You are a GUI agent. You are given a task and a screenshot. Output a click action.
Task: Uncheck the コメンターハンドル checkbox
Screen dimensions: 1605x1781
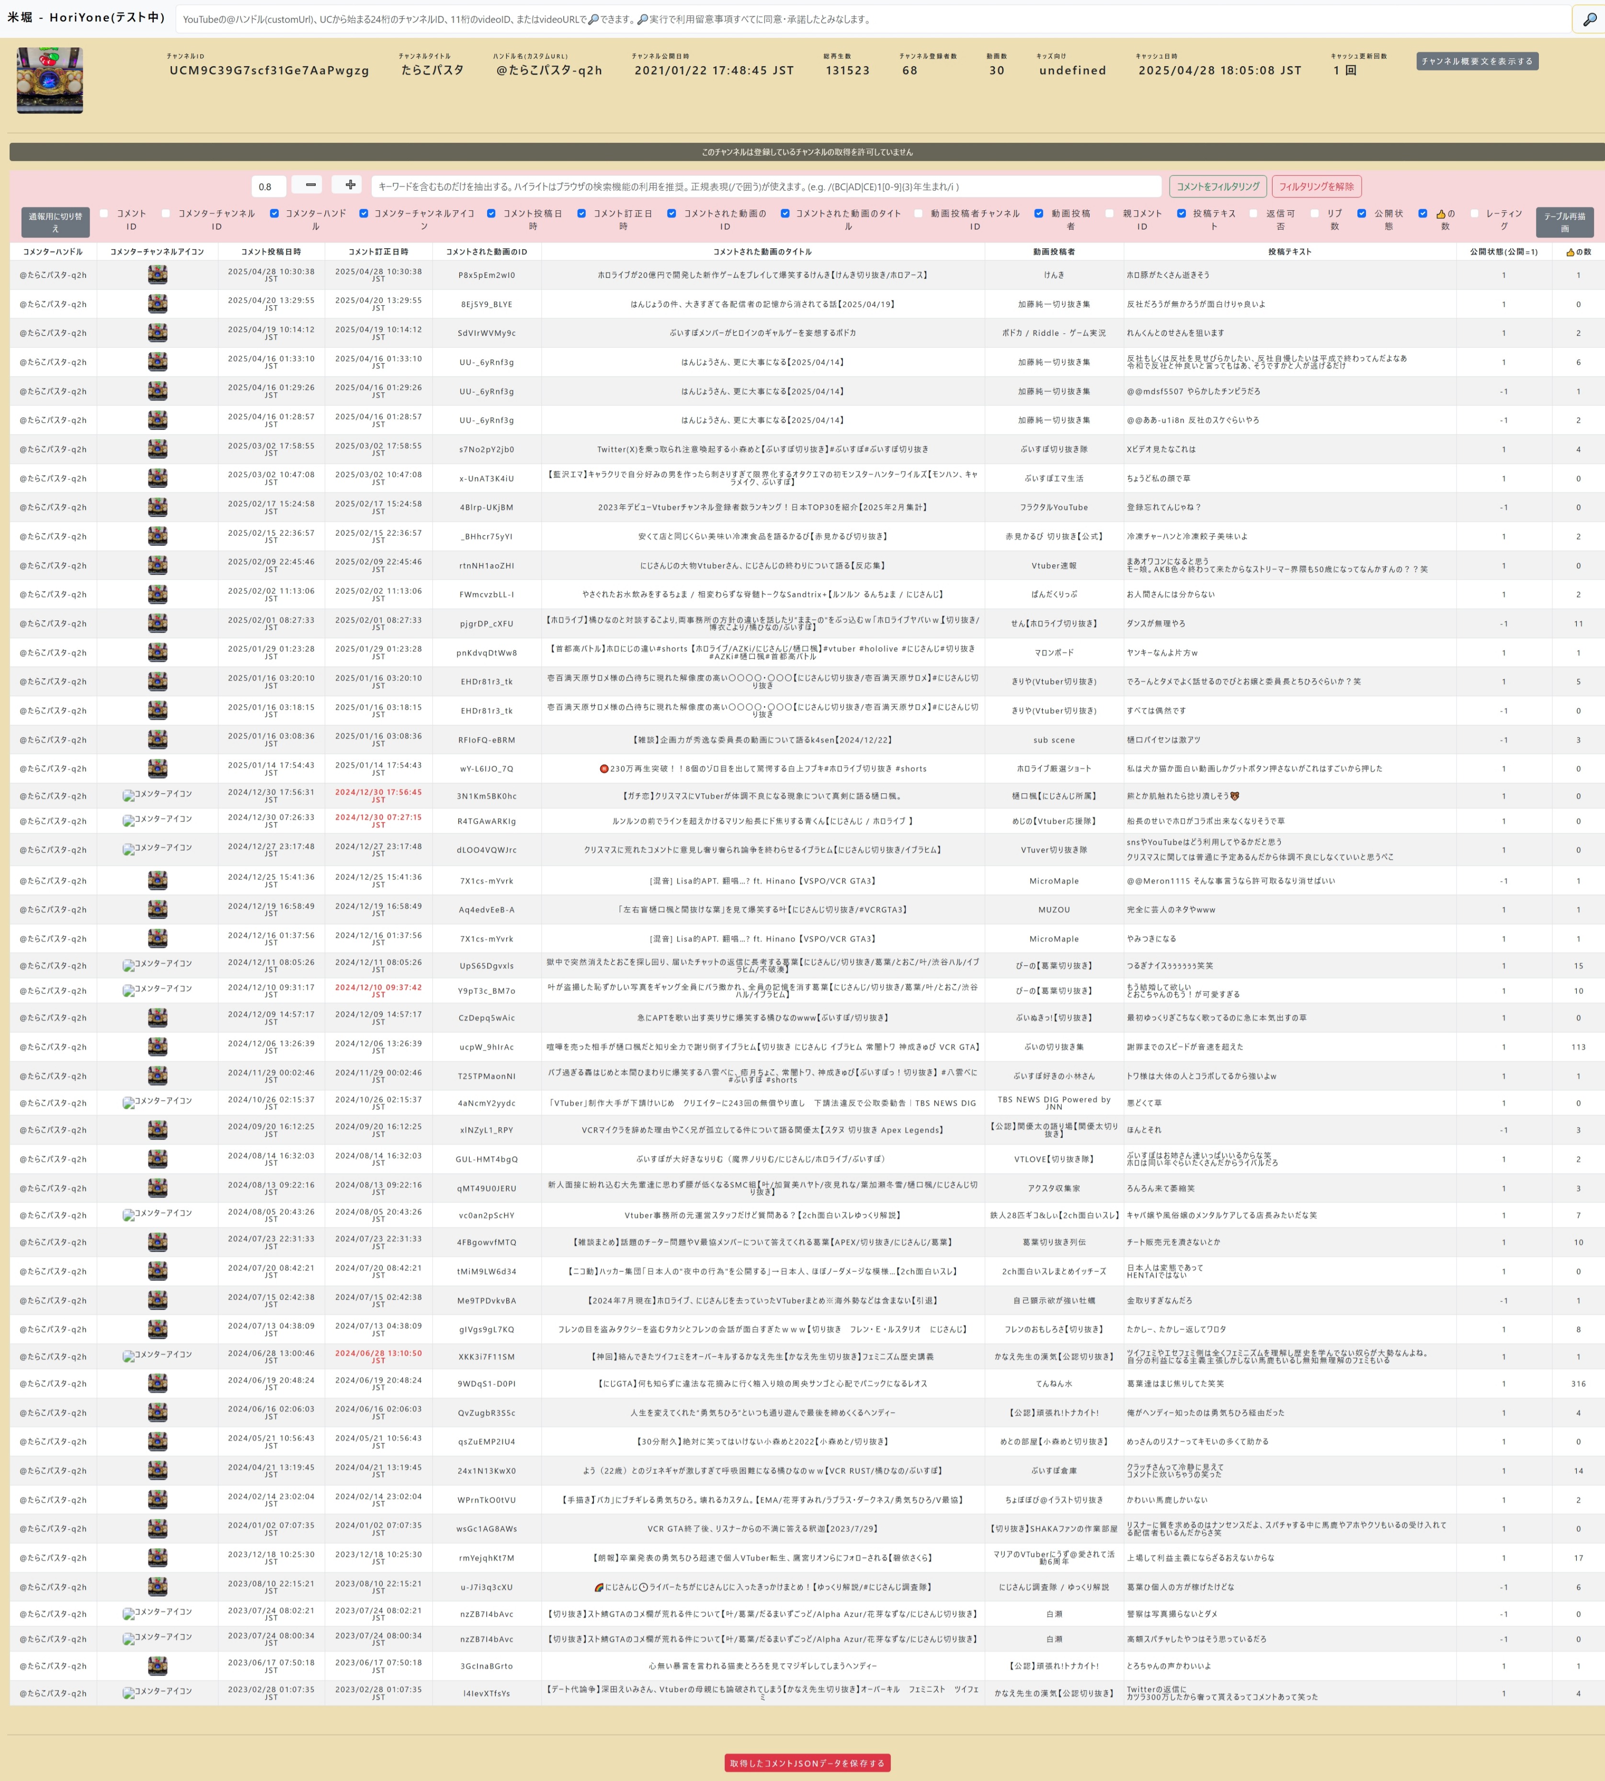[274, 214]
